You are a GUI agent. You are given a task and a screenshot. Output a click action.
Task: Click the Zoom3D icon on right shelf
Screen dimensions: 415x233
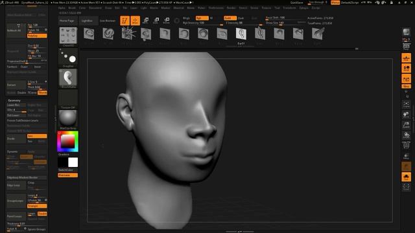coord(406,125)
